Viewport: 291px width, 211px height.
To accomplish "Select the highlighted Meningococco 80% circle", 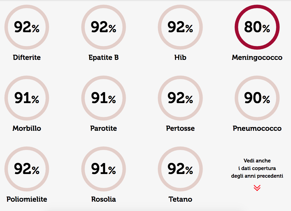I will 257,27.
